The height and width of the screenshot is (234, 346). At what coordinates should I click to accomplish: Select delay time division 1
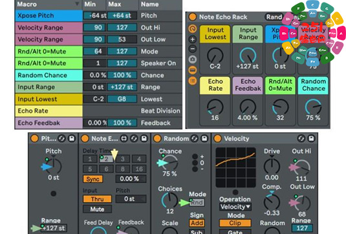(90, 159)
